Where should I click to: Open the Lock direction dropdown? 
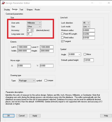[x=86, y=23]
